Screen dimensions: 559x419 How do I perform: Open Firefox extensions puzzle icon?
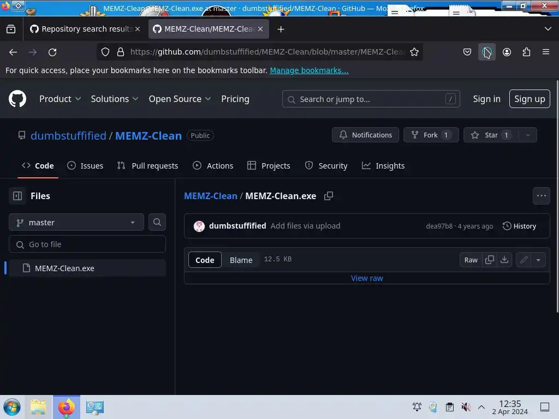tap(526, 52)
